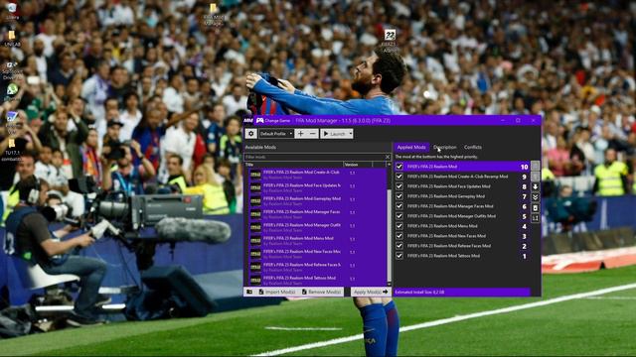
Task: Click the Available Mods vertical scrollbar
Action: point(389,235)
